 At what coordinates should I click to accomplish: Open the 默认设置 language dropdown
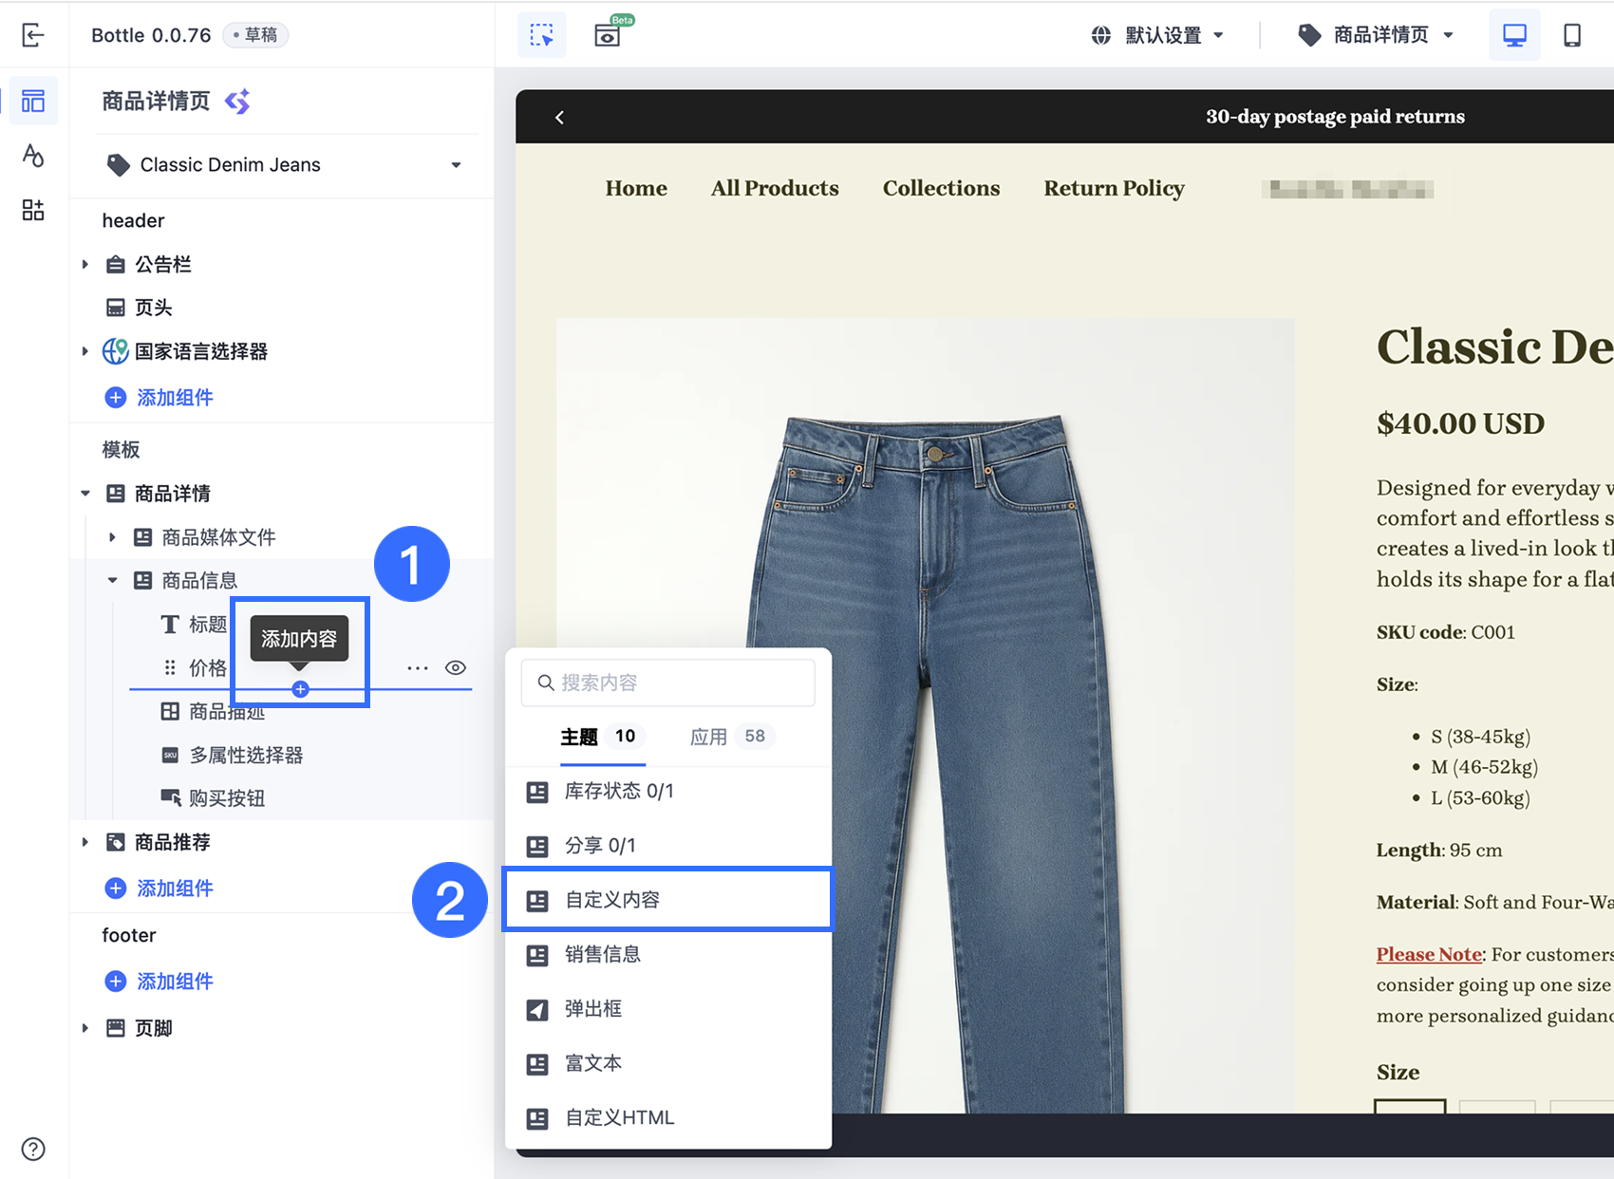coord(1157,35)
